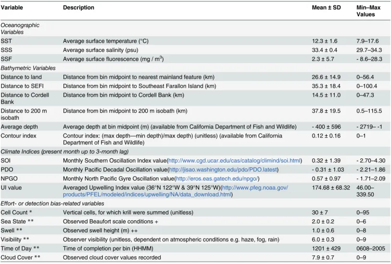Select the range '0.5–115.5'

[x=369, y=111]
